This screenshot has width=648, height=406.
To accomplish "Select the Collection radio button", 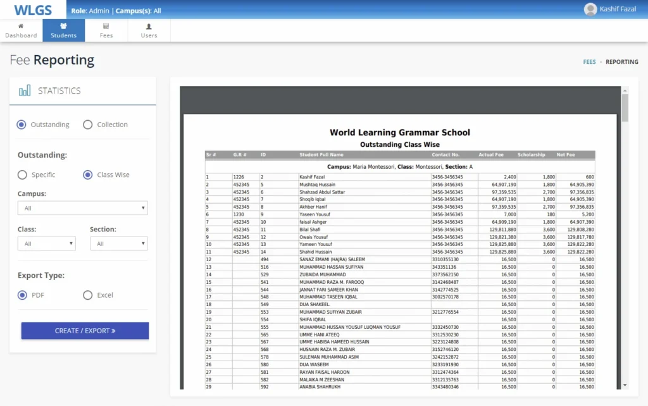I will tap(88, 125).
